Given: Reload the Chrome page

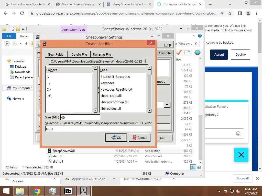Looking at the screenshot, I should 22,13.
